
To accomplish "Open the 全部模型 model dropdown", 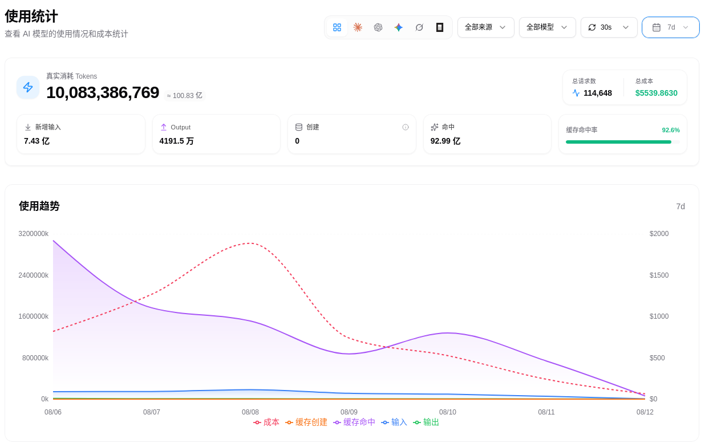I will [548, 27].
